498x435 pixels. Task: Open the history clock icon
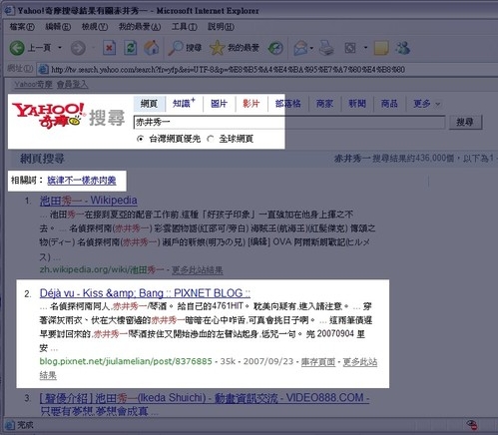coord(275,48)
